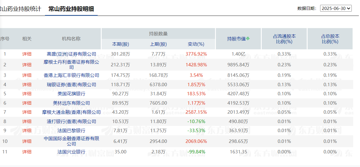Image resolution: width=360 pixels, height=167 pixels.
Task: Select the 301.28万 current shares cell
Action: [120, 54]
